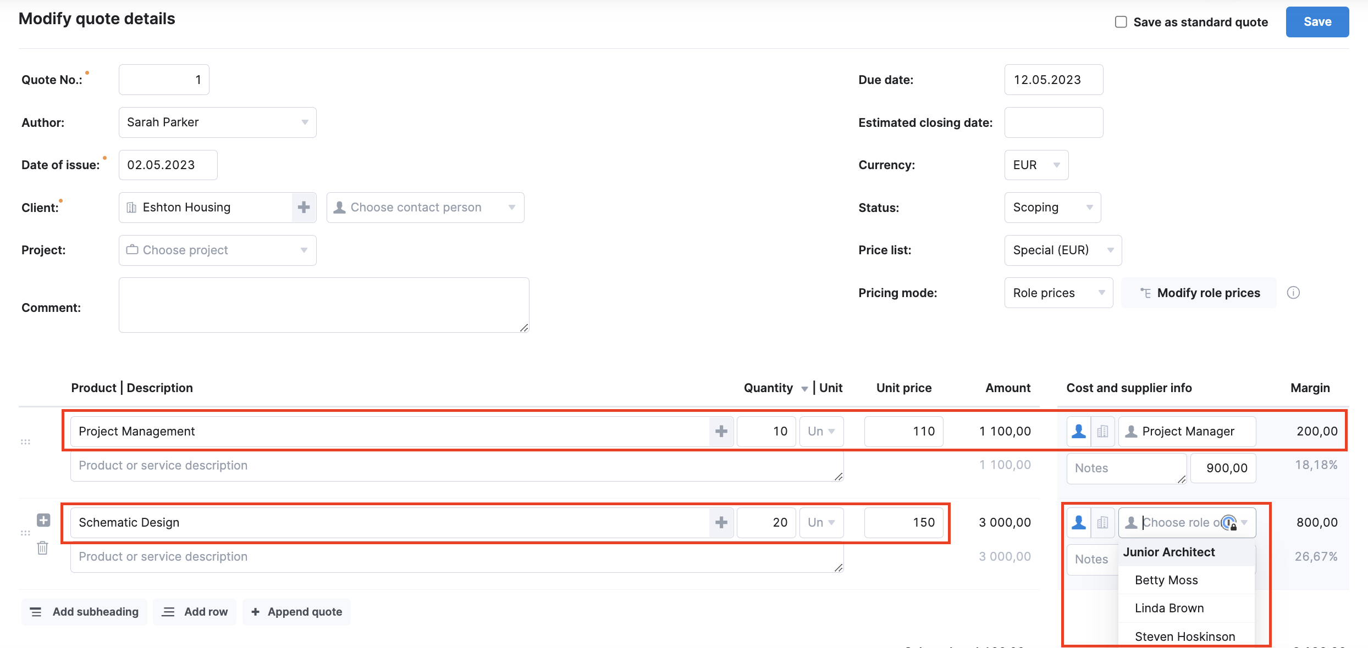Image resolution: width=1368 pixels, height=648 pixels.
Task: Open Choose project dropdown
Action: [218, 250]
